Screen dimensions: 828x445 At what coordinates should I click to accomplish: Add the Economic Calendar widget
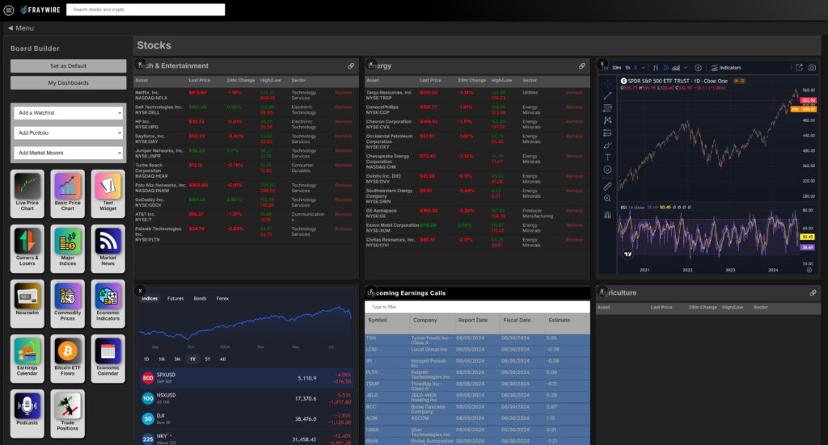108,359
